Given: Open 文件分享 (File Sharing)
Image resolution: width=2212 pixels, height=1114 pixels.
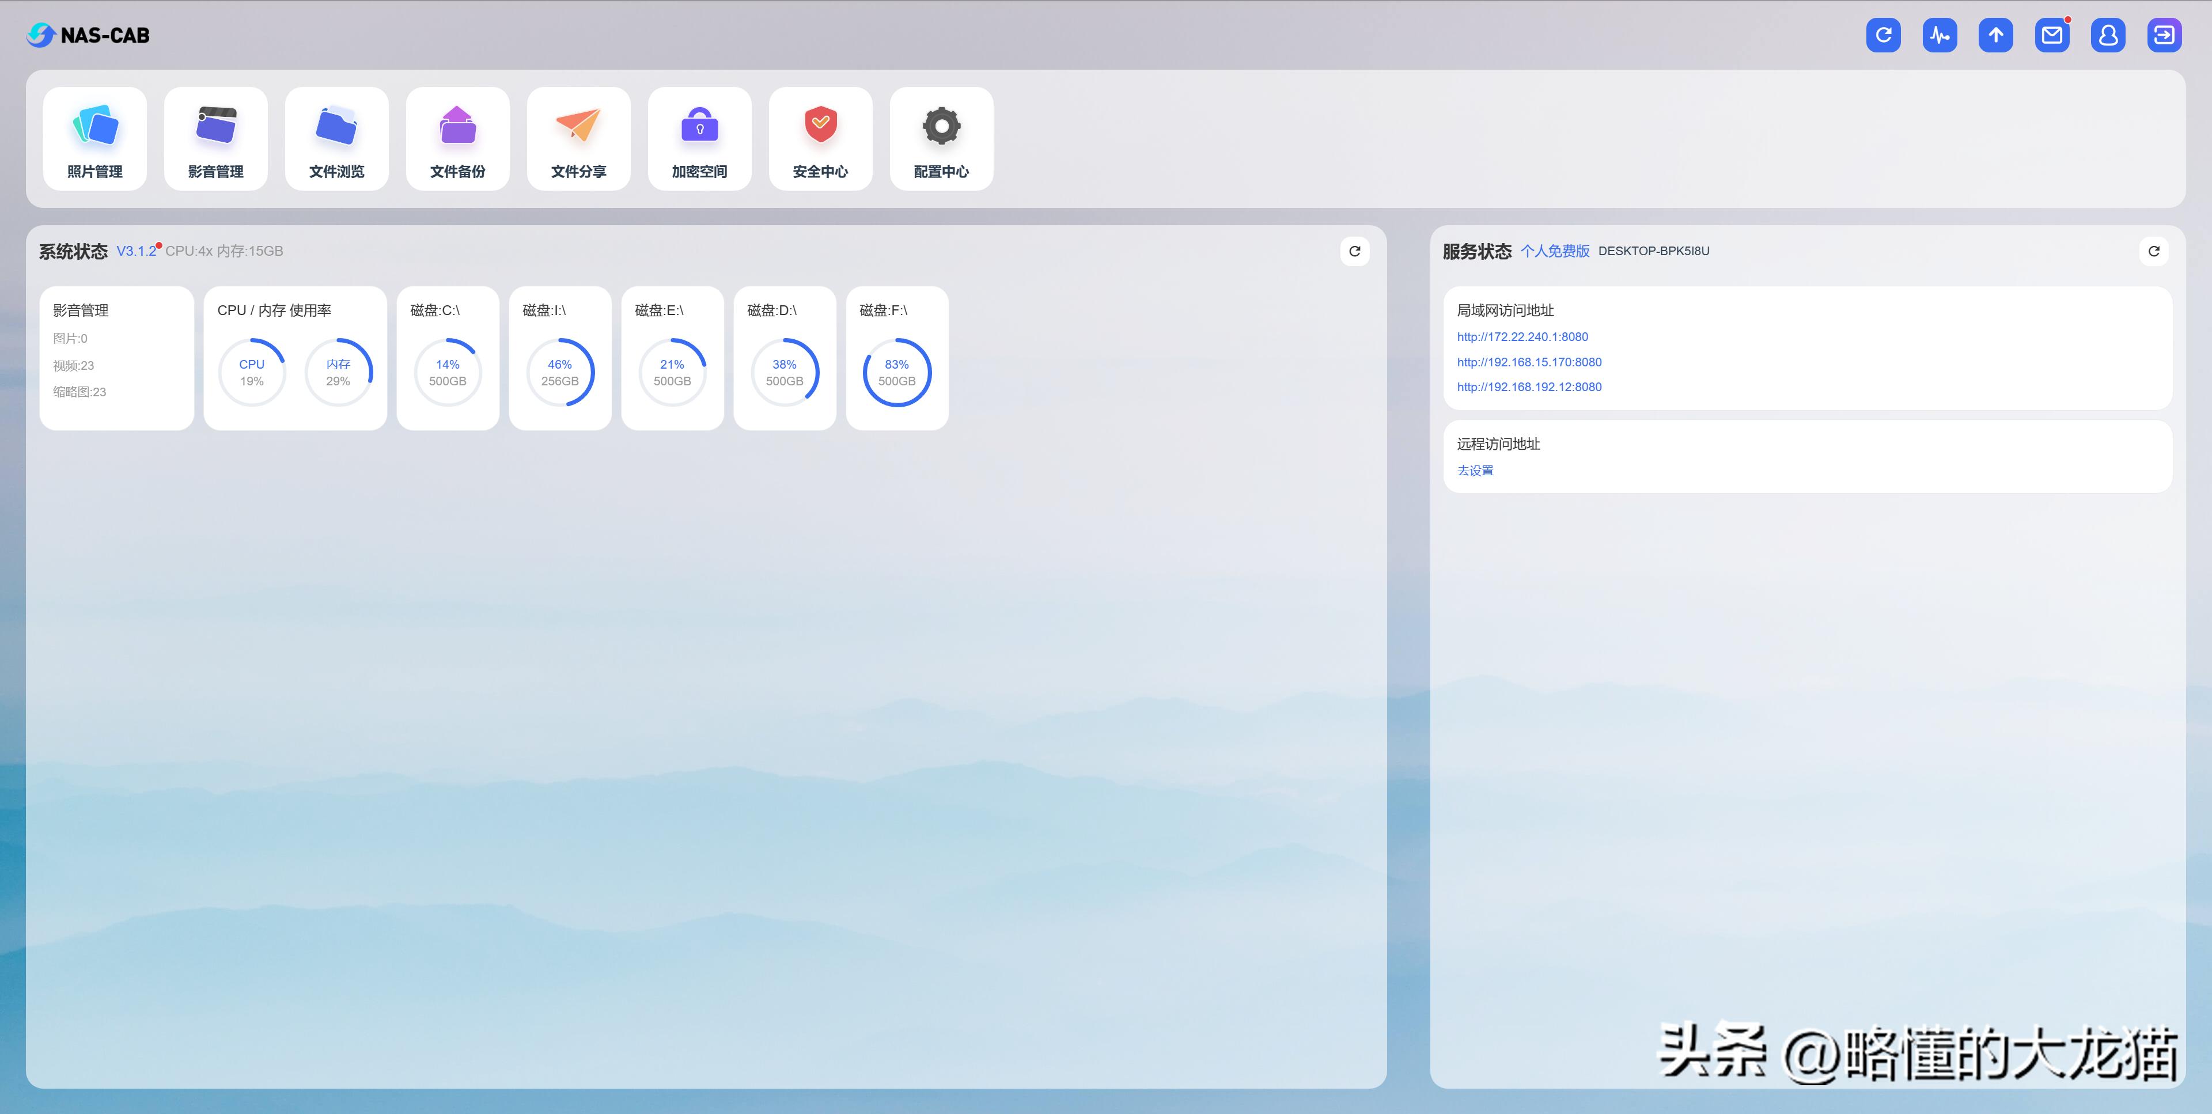Looking at the screenshot, I should pyautogui.click(x=579, y=138).
